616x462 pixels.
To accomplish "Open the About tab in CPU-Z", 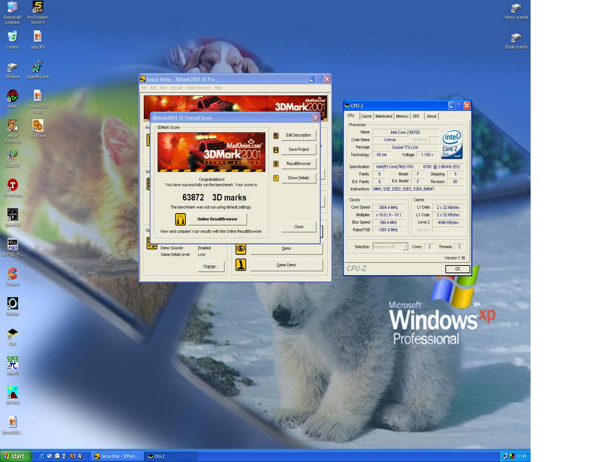I will click(x=431, y=116).
